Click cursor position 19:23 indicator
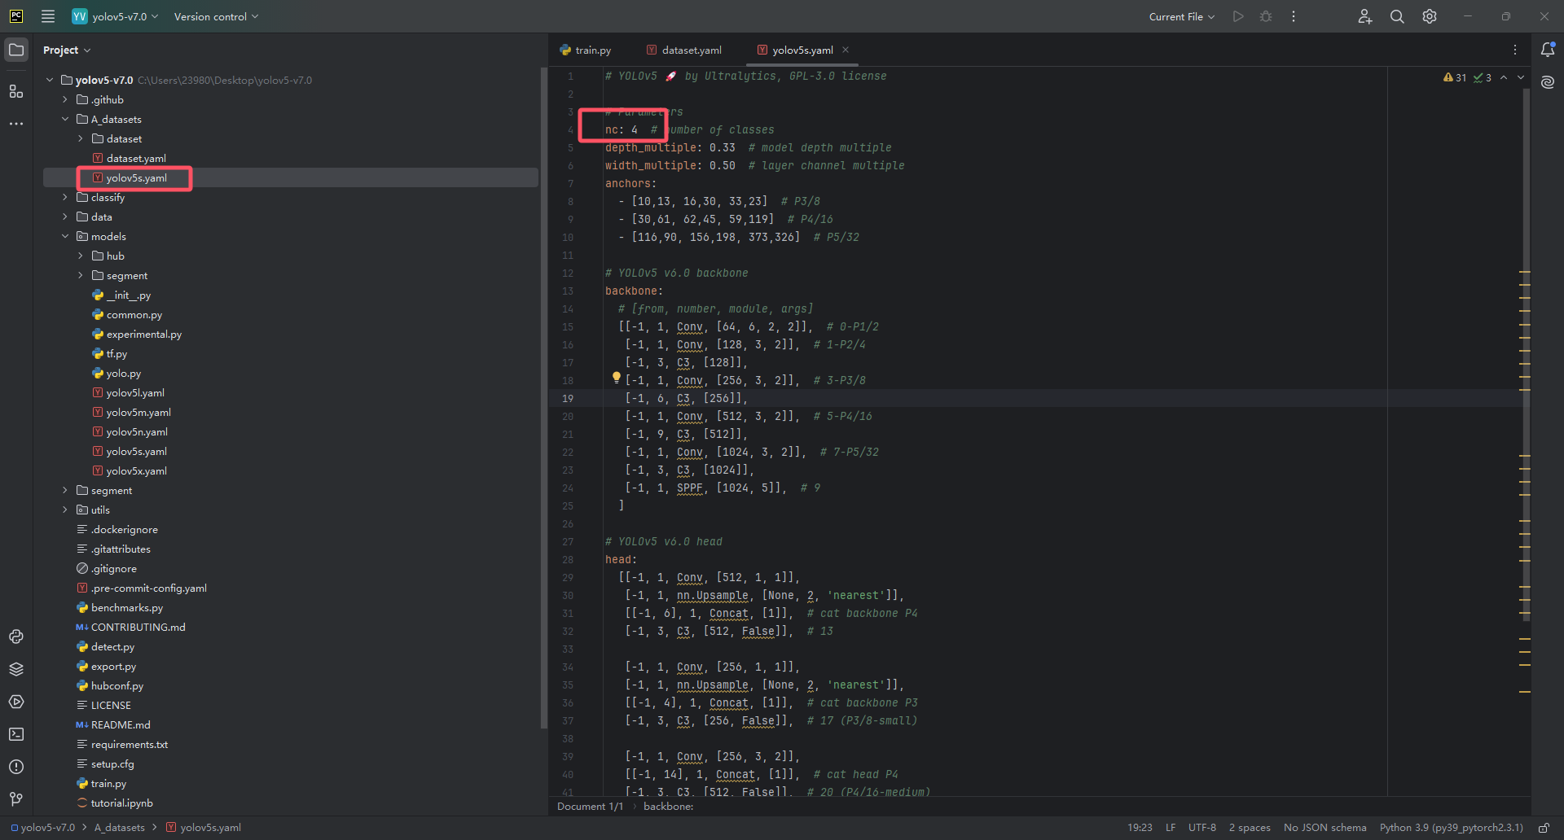Viewport: 1564px width, 840px height. pos(1140,828)
